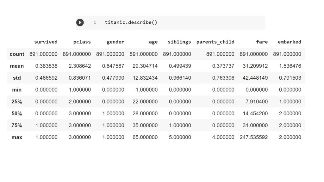Select the std row label
This screenshot has height=182, width=324.
tap(17, 78)
